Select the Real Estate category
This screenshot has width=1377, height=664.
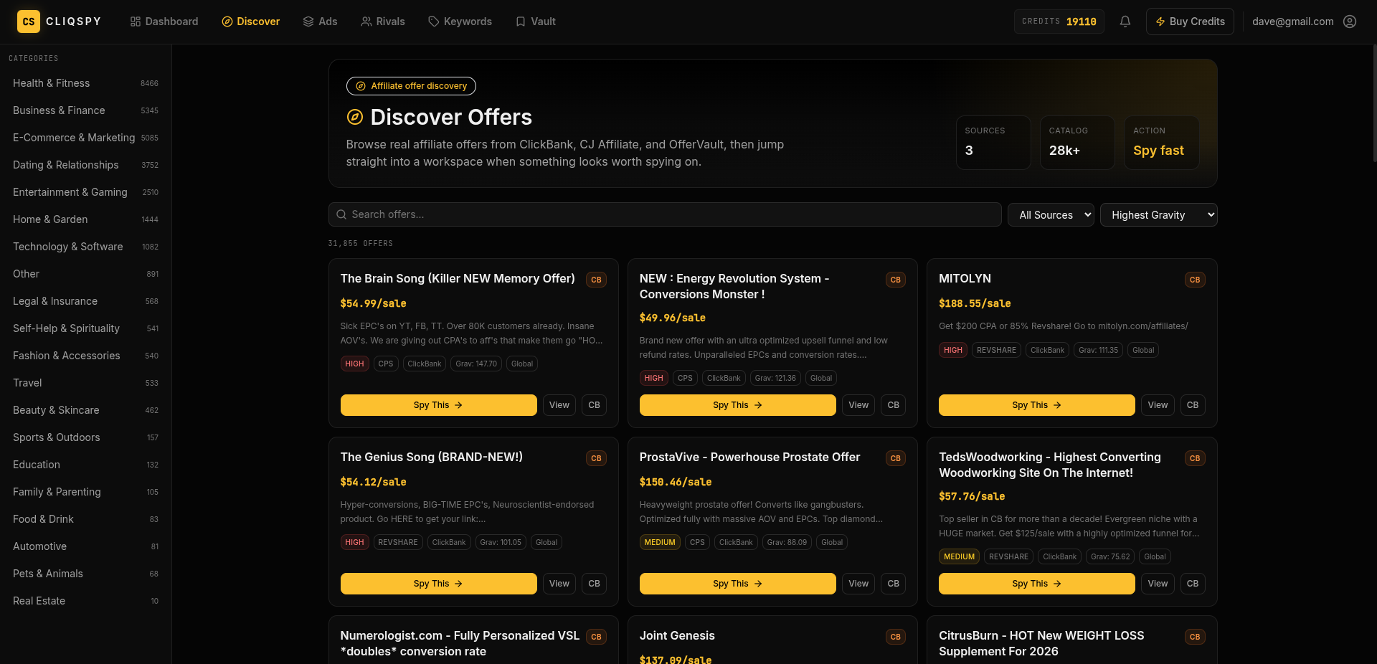pyautogui.click(x=39, y=601)
